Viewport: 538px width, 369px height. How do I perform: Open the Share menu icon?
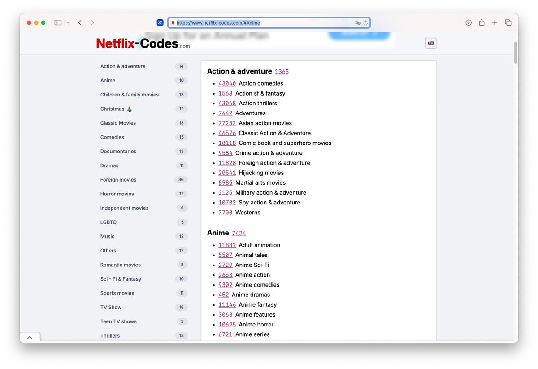click(x=482, y=22)
